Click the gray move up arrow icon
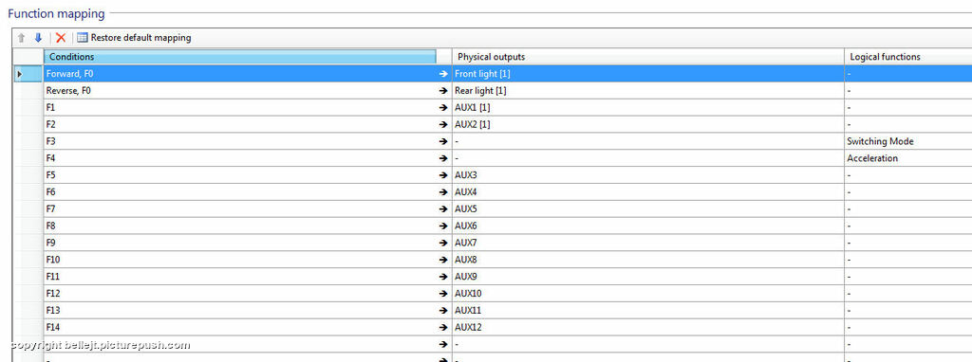Image resolution: width=972 pixels, height=362 pixels. tap(22, 38)
